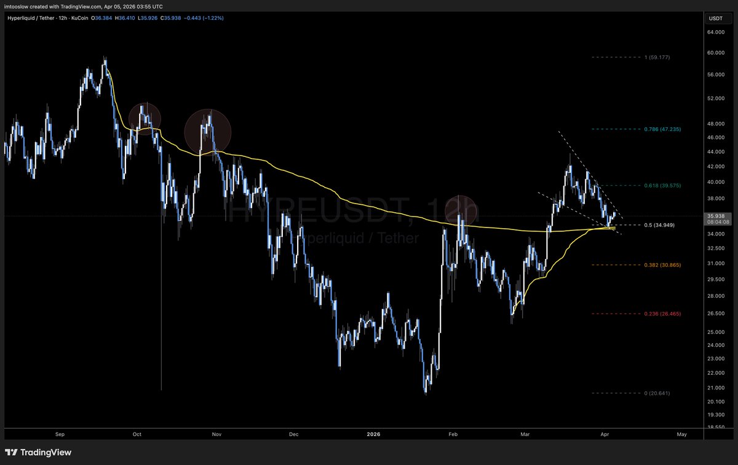
Task: Click the May label on time axis
Action: coord(681,434)
